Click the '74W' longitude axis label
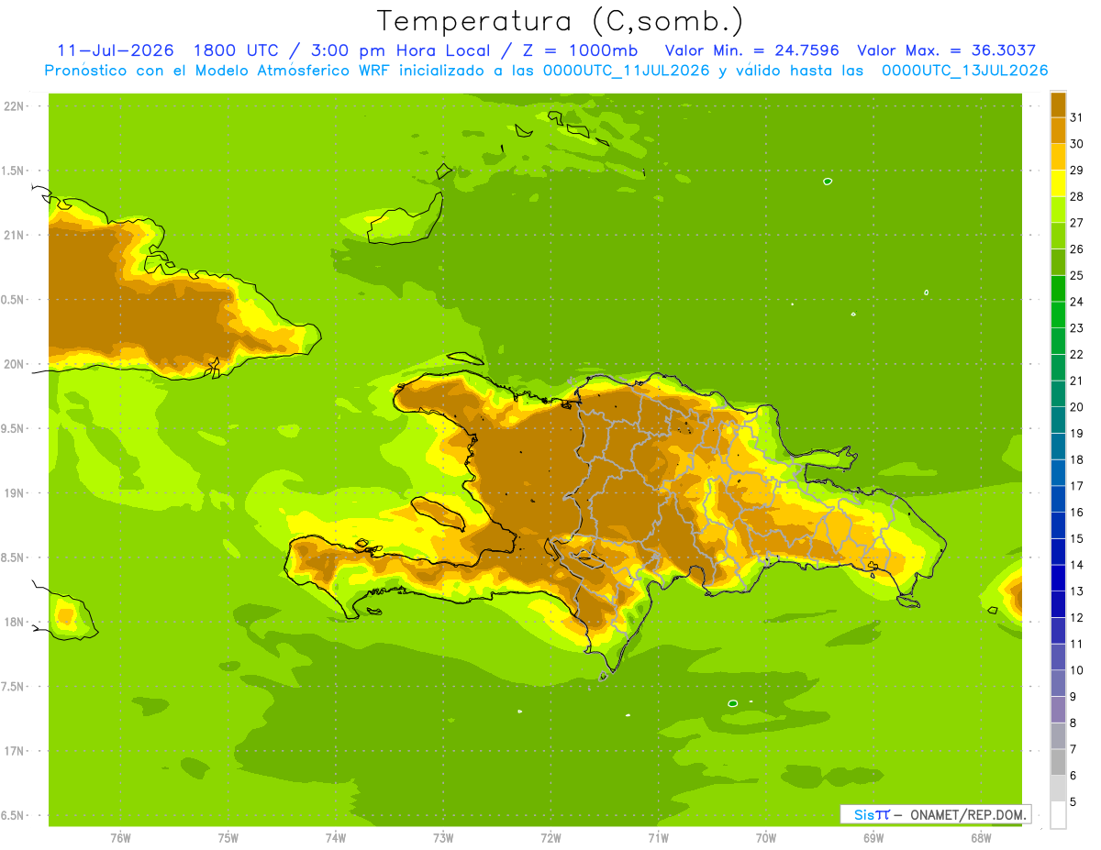The width and height of the screenshot is (1101, 850). 336,838
